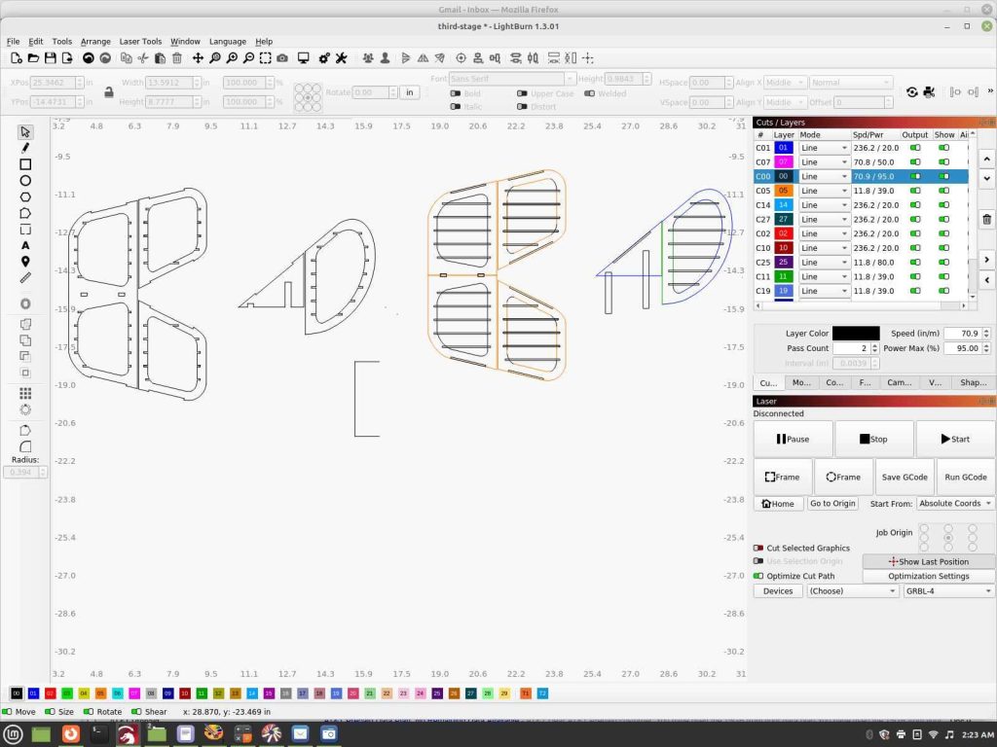This screenshot has width=997, height=747.
Task: Click the black Layer Color swatch
Action: click(855, 334)
